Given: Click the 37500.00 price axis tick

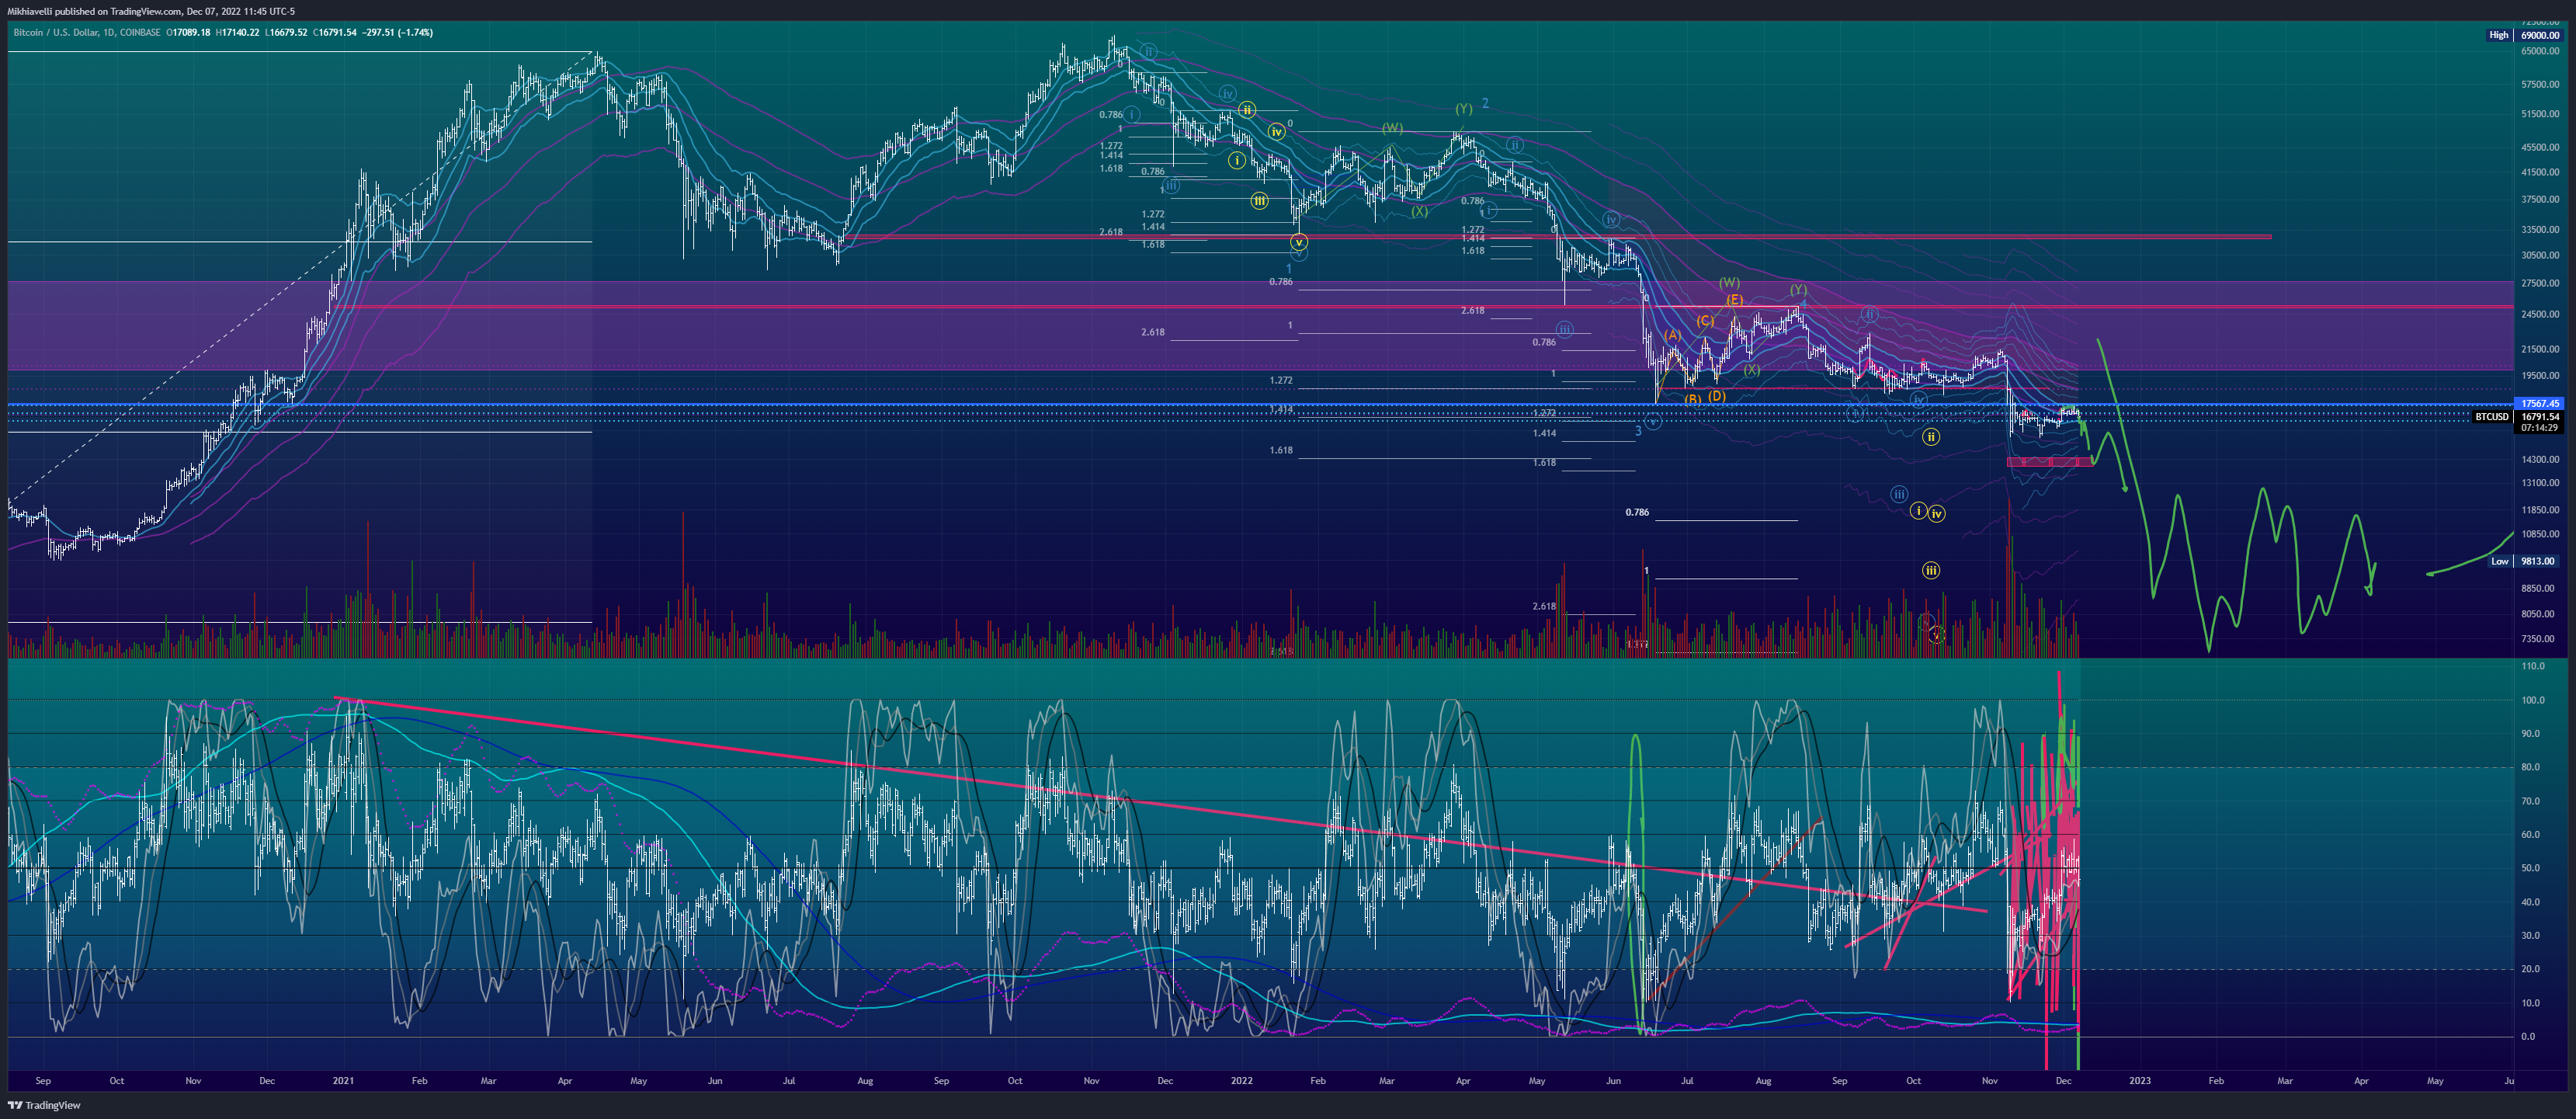Looking at the screenshot, I should [2540, 199].
